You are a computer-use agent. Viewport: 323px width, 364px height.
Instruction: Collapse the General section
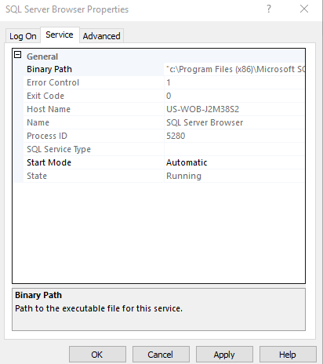[17, 55]
